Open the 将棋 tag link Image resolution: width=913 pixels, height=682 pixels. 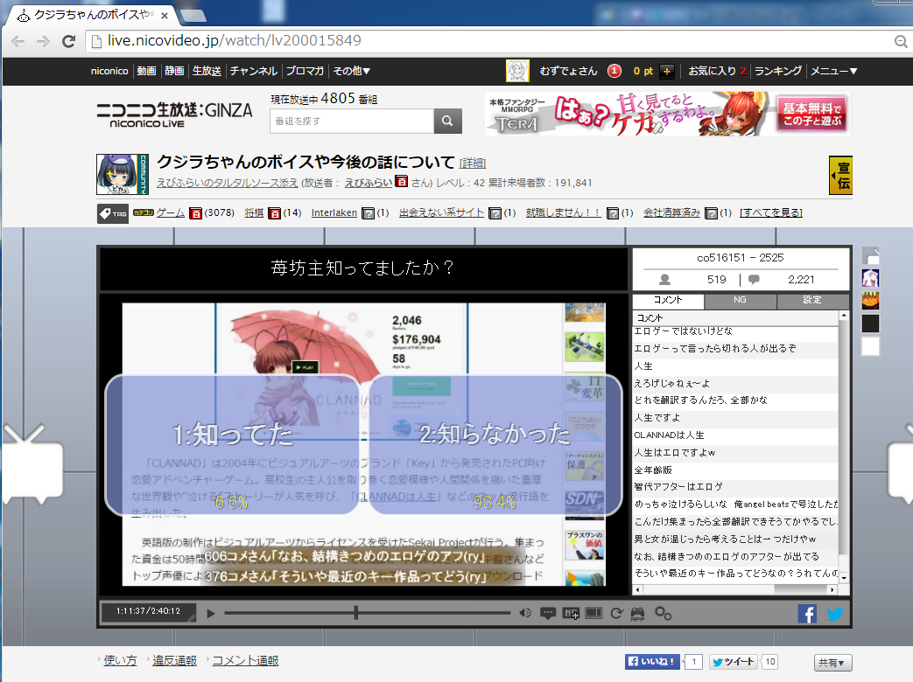(x=255, y=212)
